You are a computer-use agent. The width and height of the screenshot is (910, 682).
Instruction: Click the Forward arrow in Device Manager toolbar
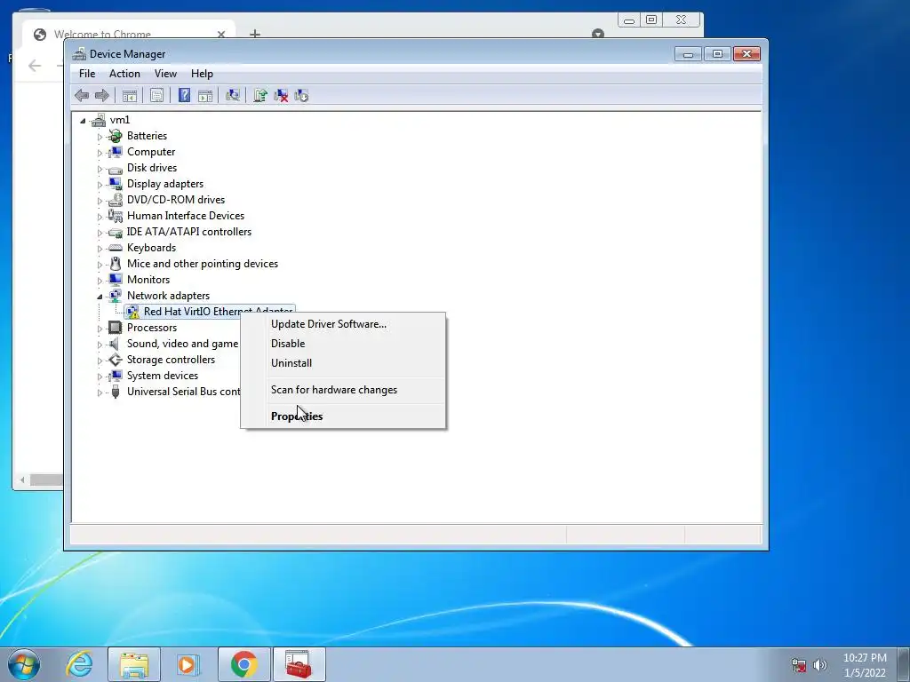[102, 95]
